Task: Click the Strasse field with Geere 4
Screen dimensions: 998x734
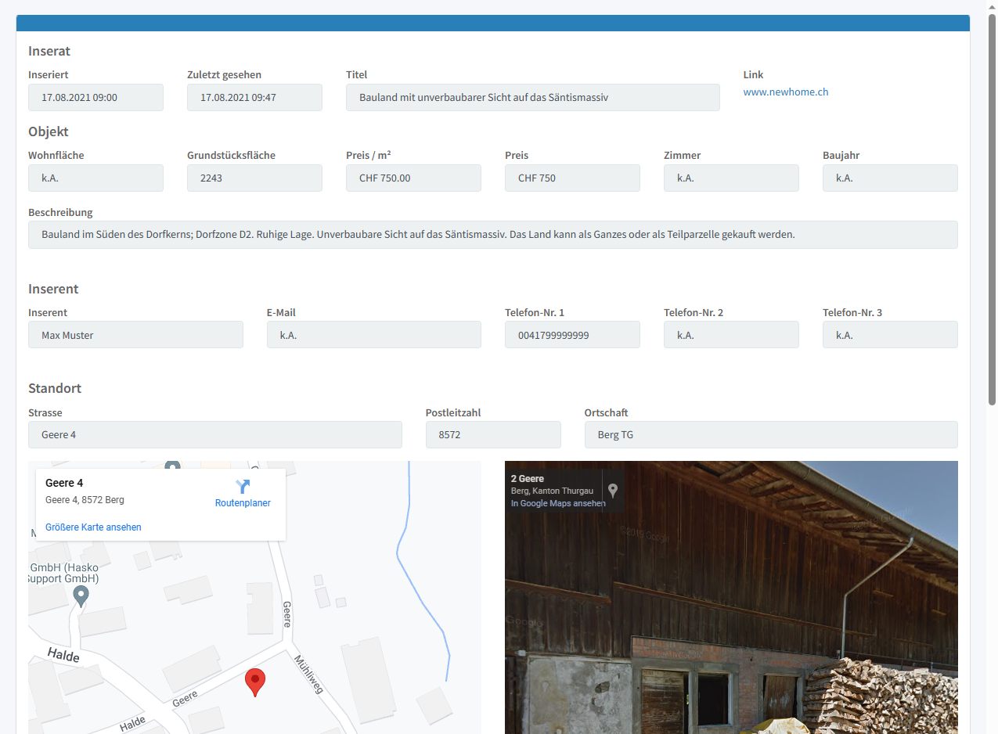Action: (x=214, y=435)
